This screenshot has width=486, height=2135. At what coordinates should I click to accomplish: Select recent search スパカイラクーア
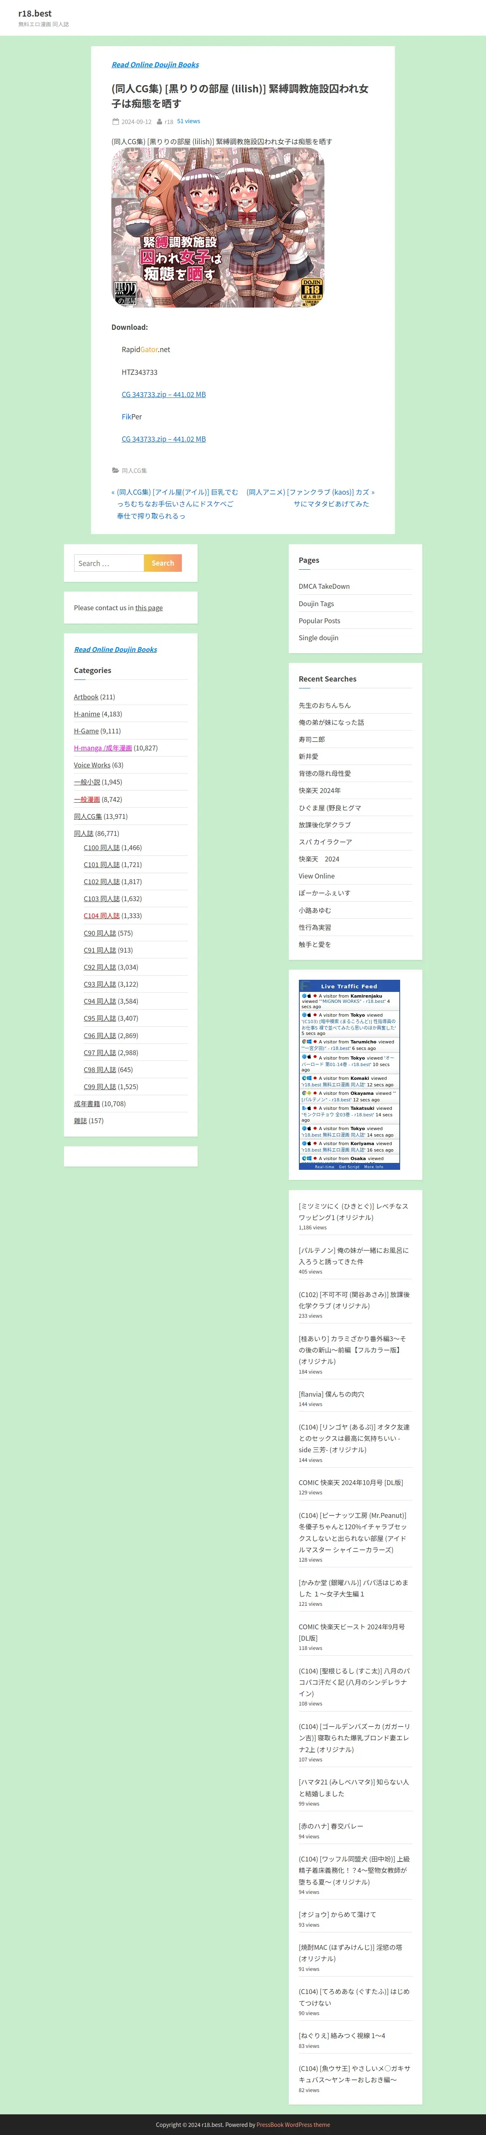click(x=325, y=842)
